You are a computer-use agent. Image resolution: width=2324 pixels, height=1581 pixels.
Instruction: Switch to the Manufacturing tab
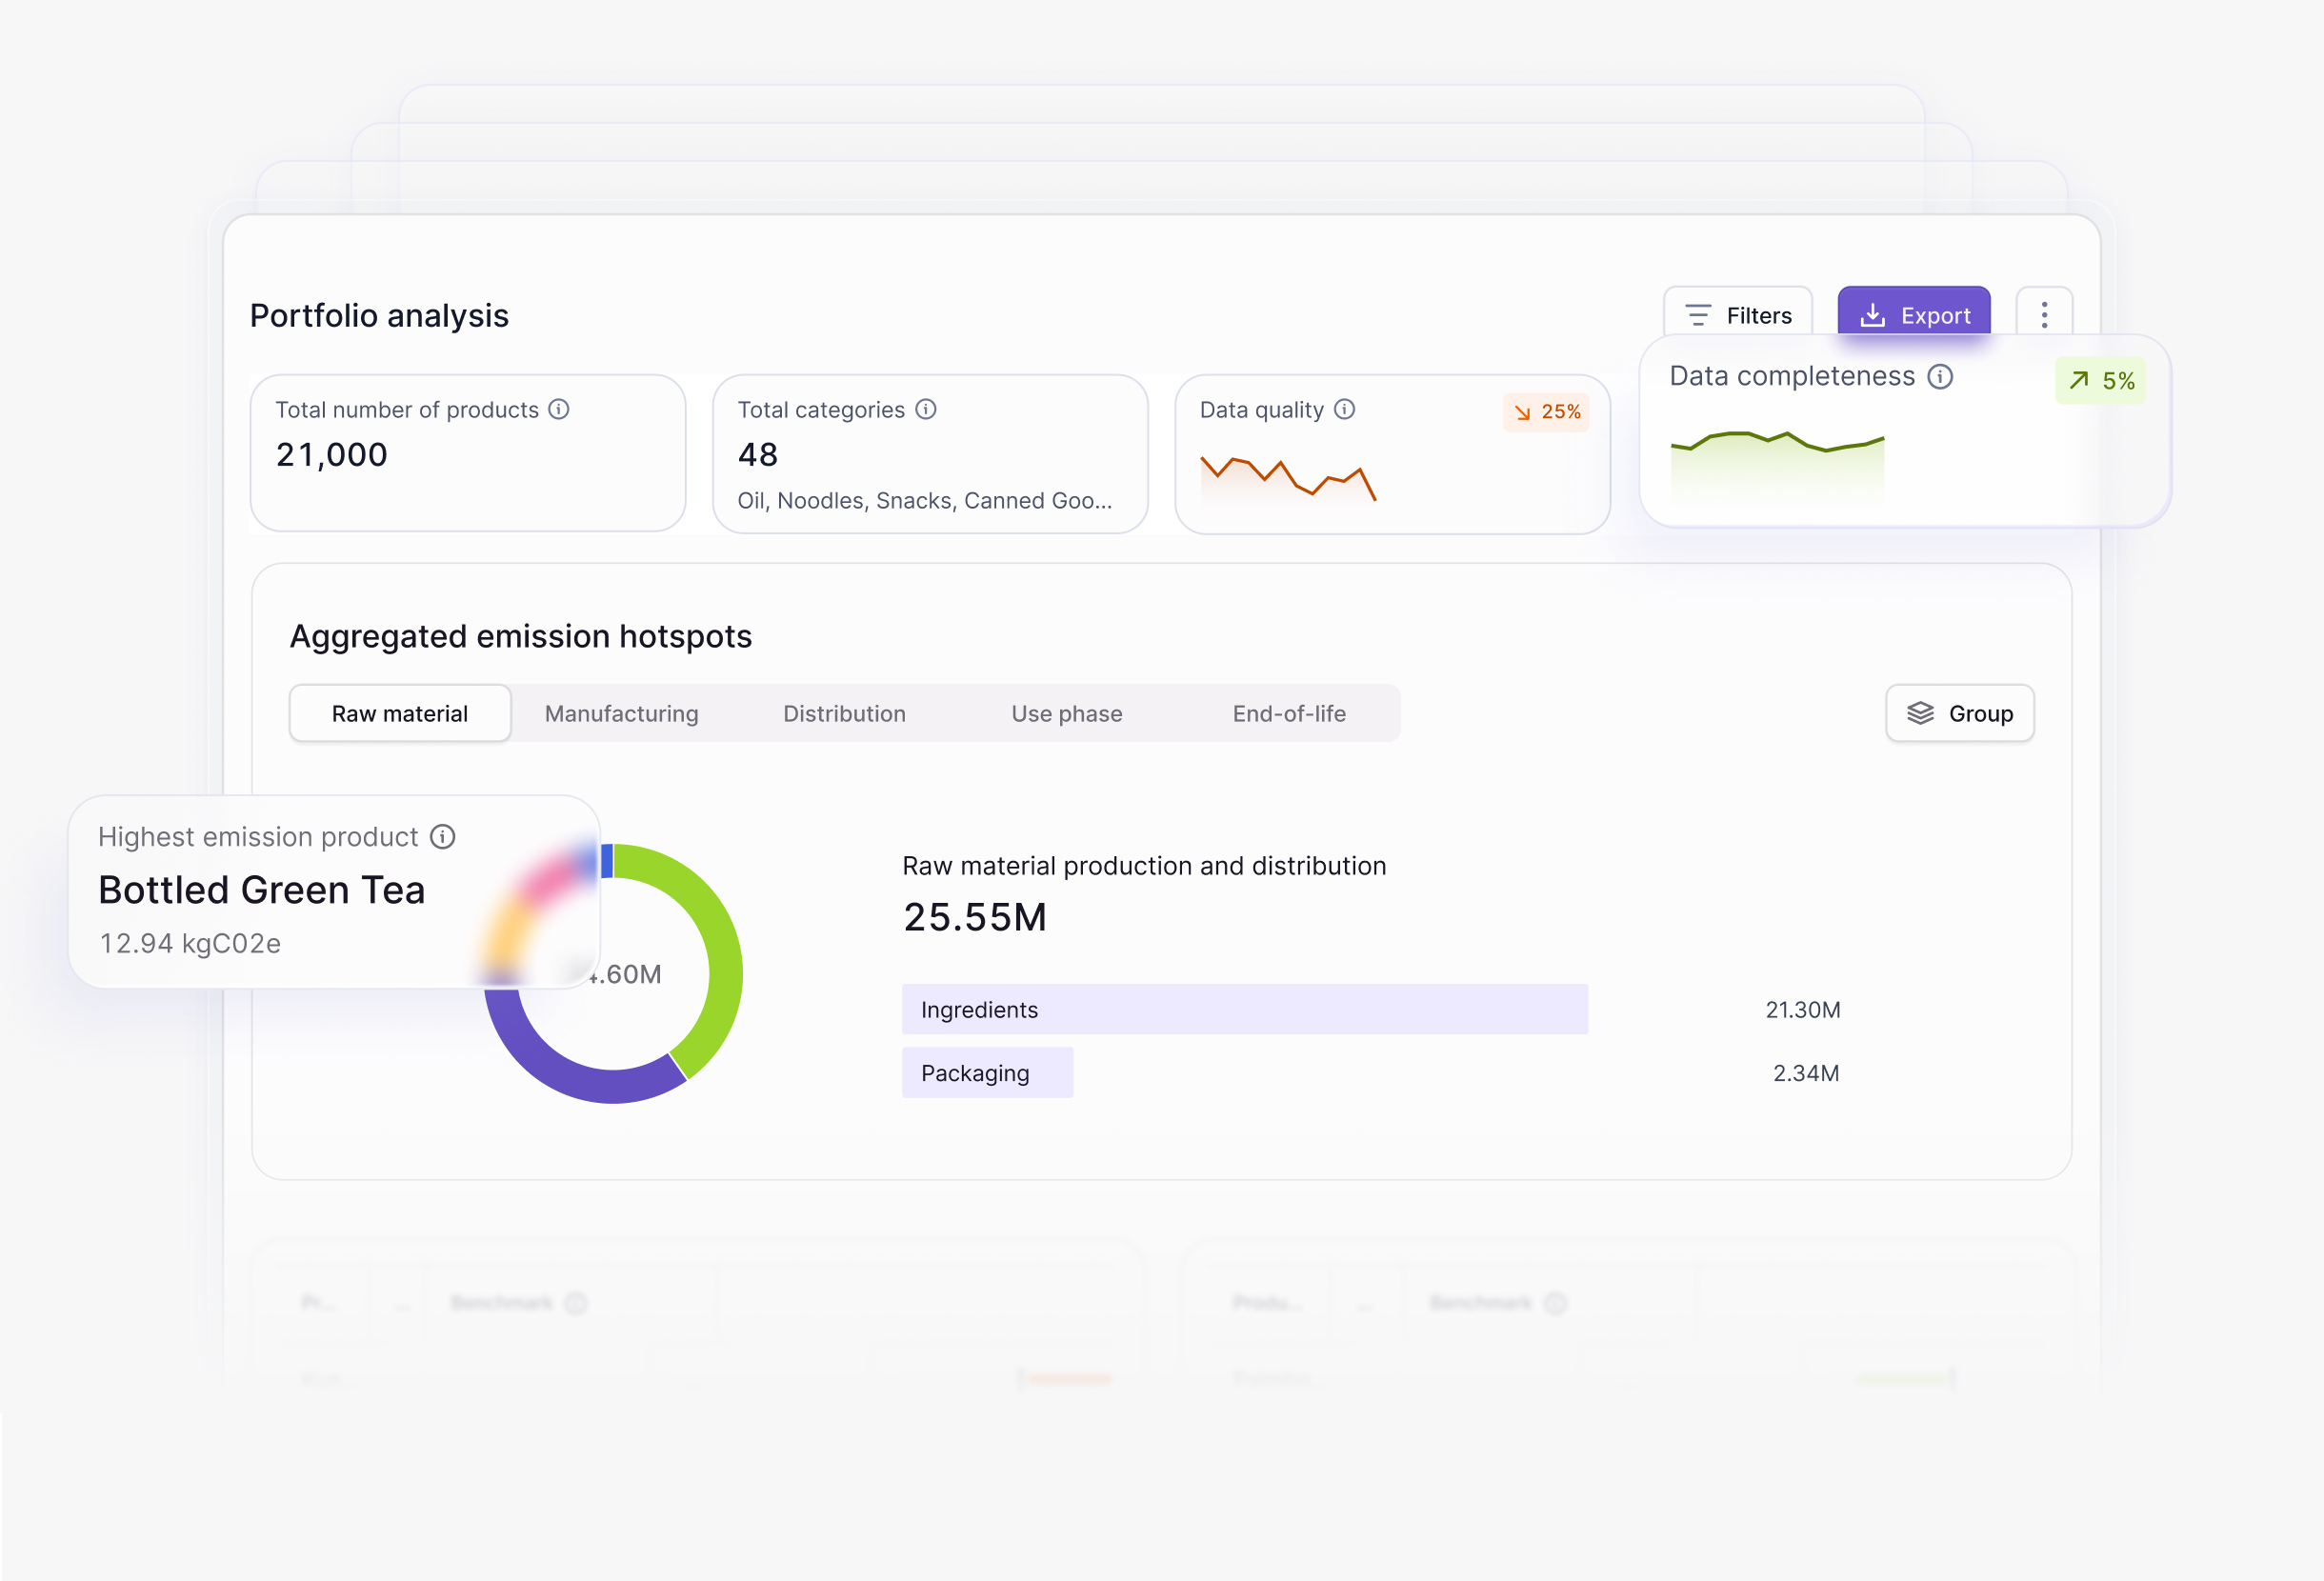[x=621, y=713]
